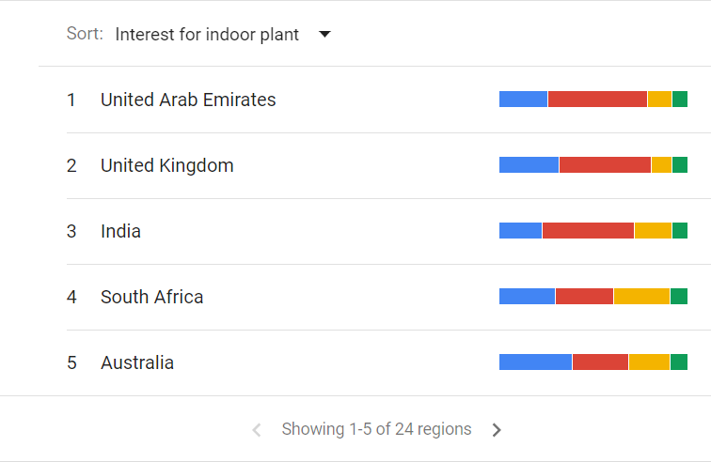Open the United Kingdom region
Image resolution: width=711 pixels, height=462 pixels.
pos(167,165)
